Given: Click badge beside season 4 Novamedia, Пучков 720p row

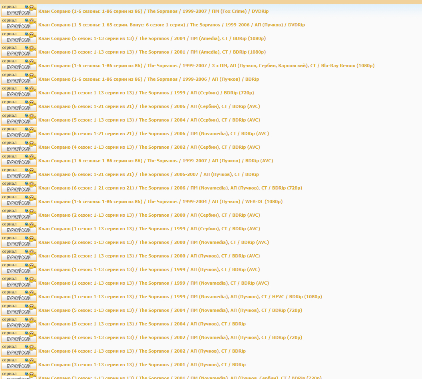Looking at the screenshot, I should pos(18,337).
